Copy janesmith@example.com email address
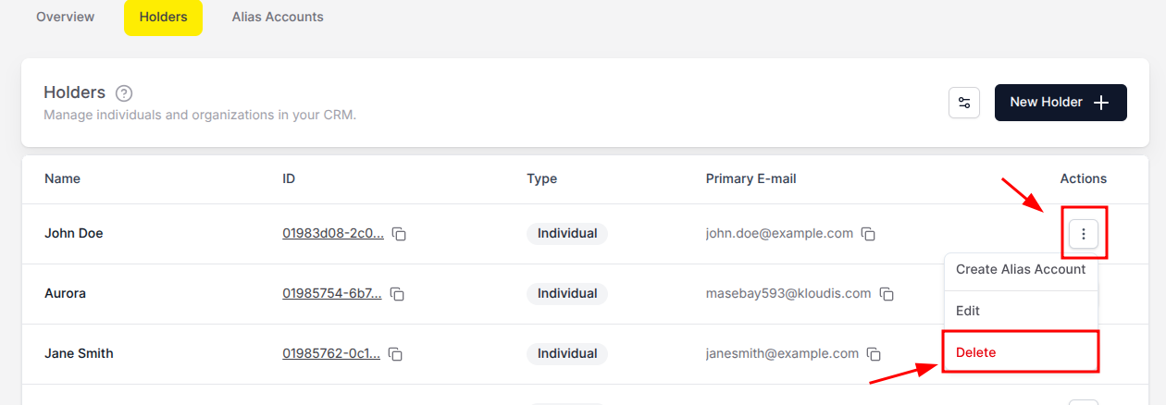 click(x=874, y=354)
